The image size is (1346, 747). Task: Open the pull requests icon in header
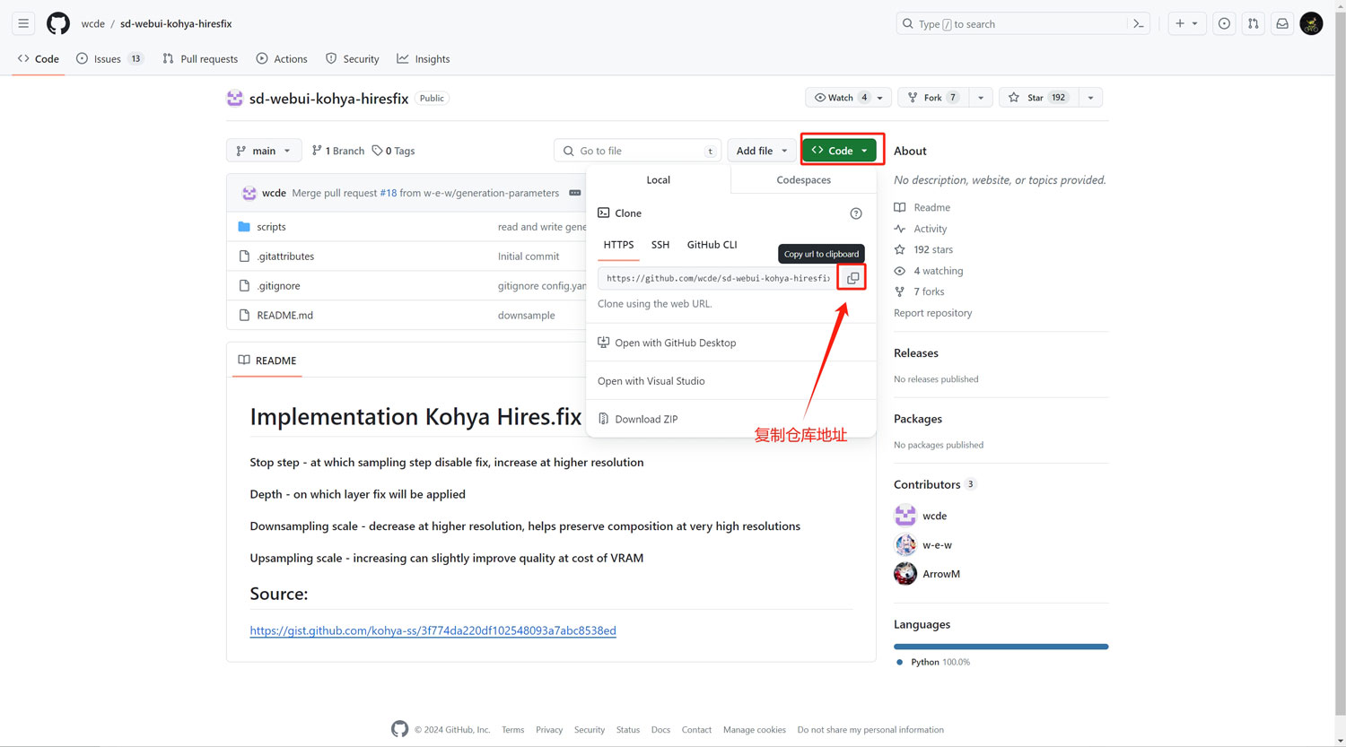pos(1253,24)
